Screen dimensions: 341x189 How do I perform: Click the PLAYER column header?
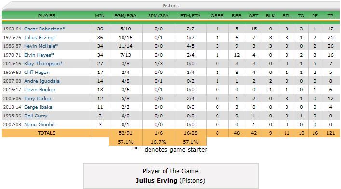click(46, 15)
